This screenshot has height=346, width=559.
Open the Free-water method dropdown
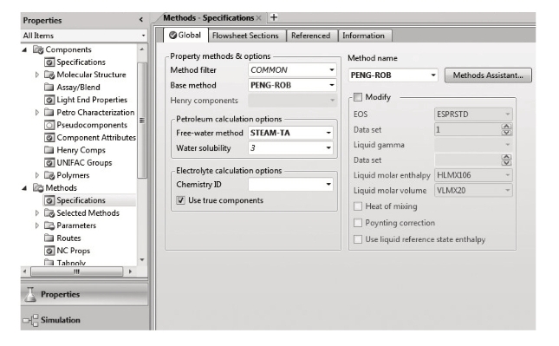point(328,133)
